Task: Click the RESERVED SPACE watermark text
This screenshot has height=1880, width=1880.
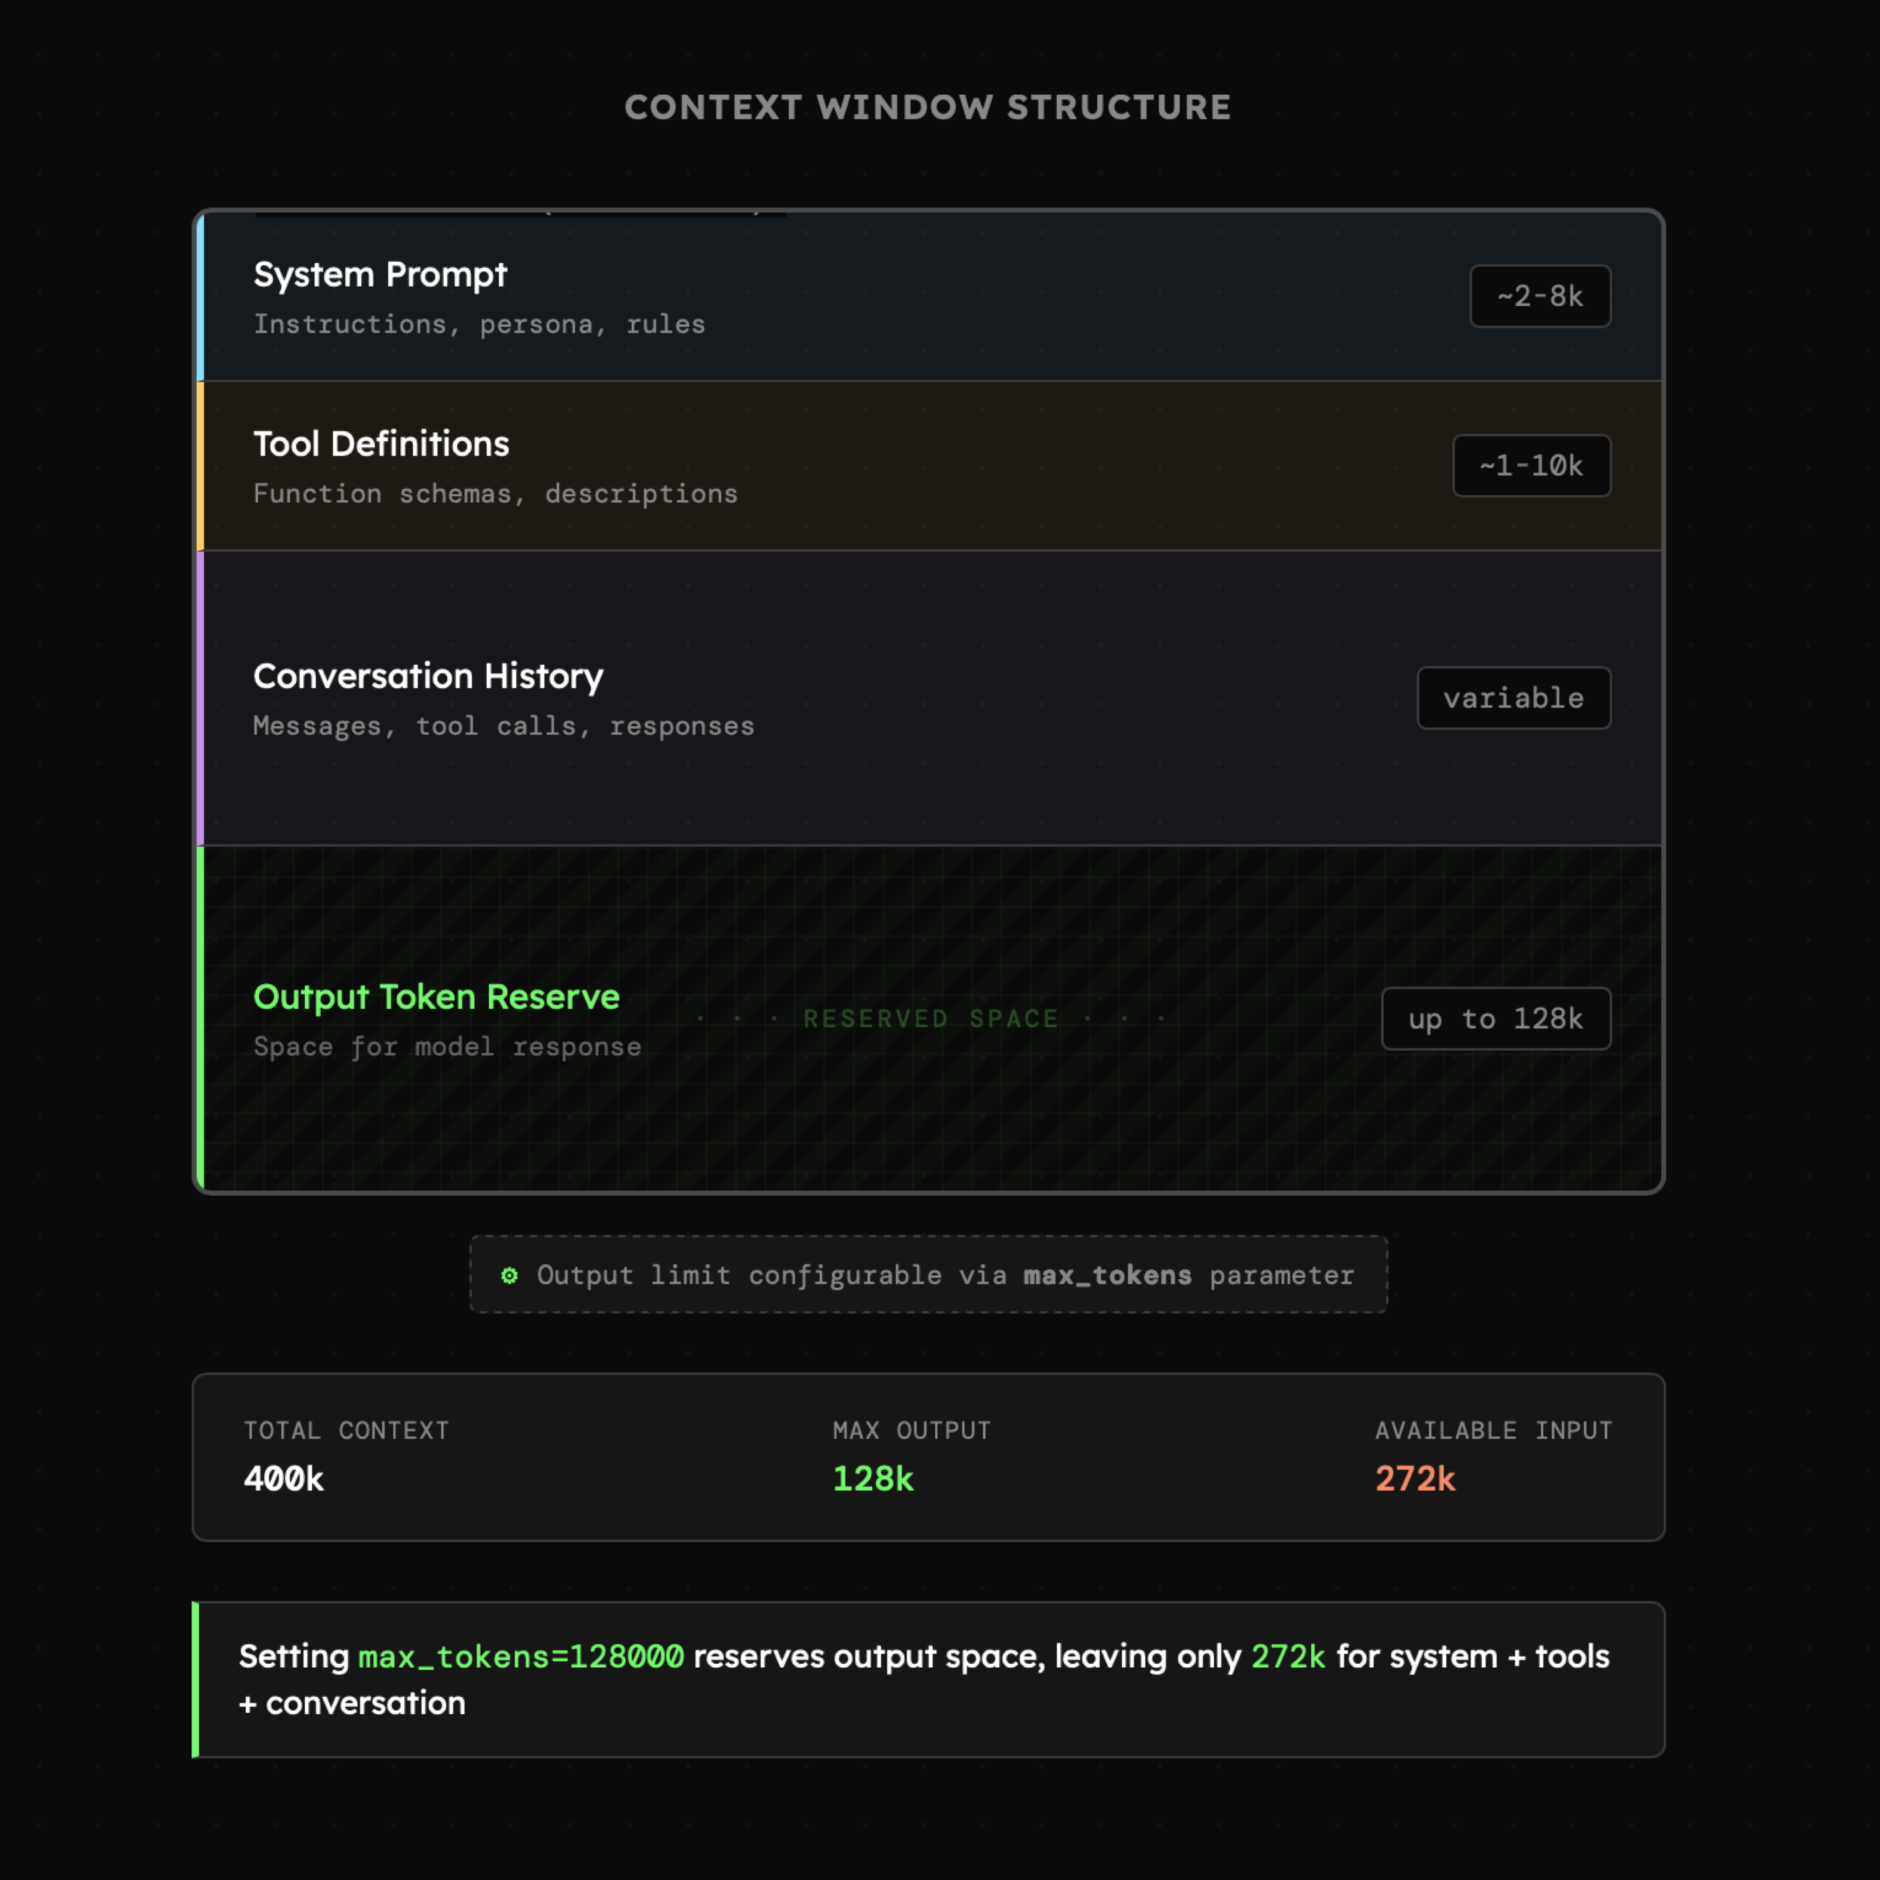Action: tap(931, 1019)
